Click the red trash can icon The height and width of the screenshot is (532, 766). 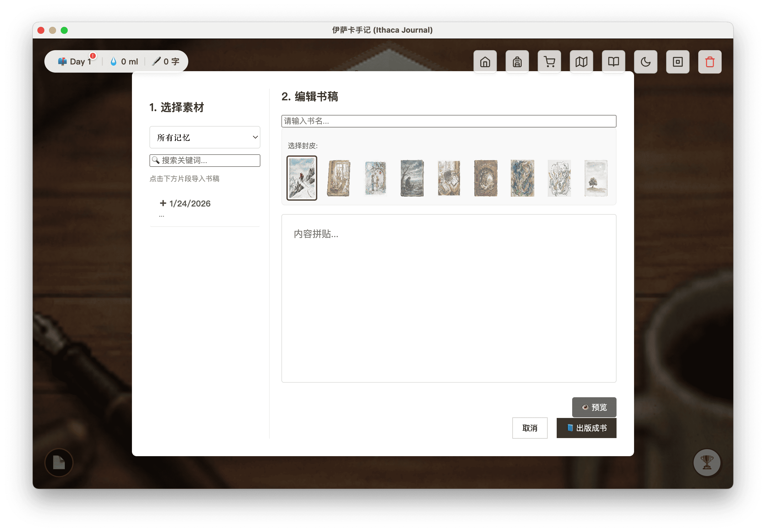coord(710,62)
